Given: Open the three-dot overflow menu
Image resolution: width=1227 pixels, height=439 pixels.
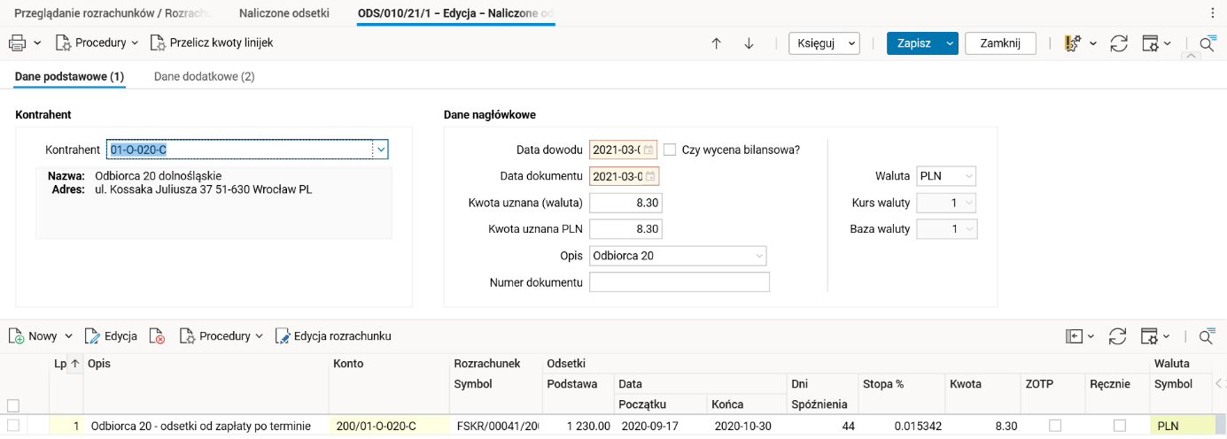Looking at the screenshot, I should click(x=1212, y=13).
